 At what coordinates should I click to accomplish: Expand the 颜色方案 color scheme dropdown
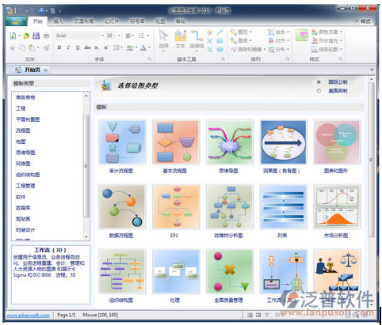pos(341,32)
